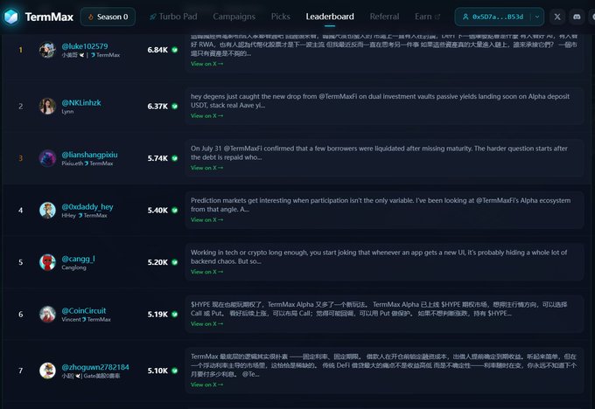The width and height of the screenshot is (595, 409).
Task: Open the Referral tab
Action: coord(384,17)
